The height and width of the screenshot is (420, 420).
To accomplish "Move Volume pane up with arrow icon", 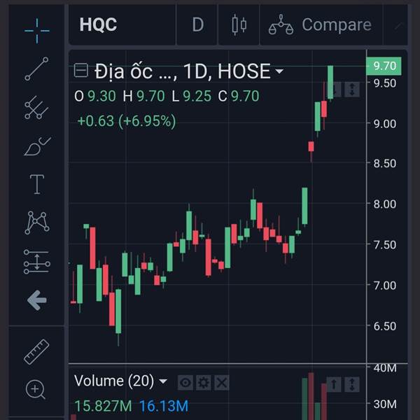I will pos(334,384).
